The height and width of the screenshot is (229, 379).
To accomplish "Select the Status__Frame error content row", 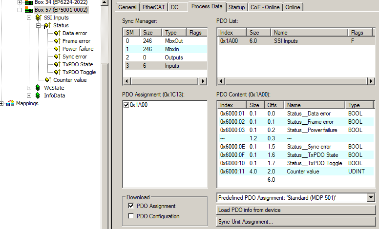I will [x=296, y=122].
